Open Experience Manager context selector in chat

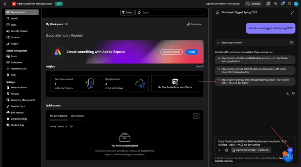251,150
